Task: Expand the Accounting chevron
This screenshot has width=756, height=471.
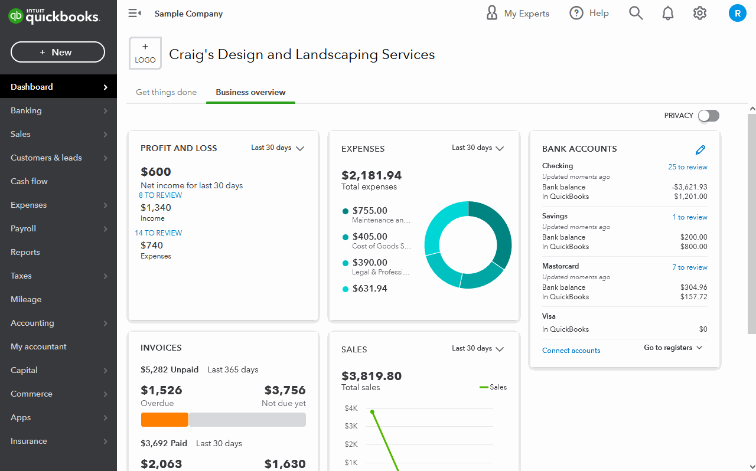Action: [x=105, y=323]
